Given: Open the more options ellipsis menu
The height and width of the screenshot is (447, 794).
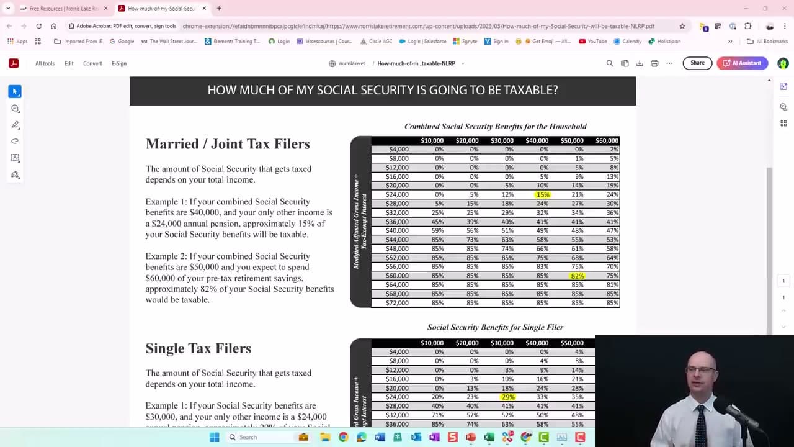Looking at the screenshot, I should pyautogui.click(x=669, y=63).
